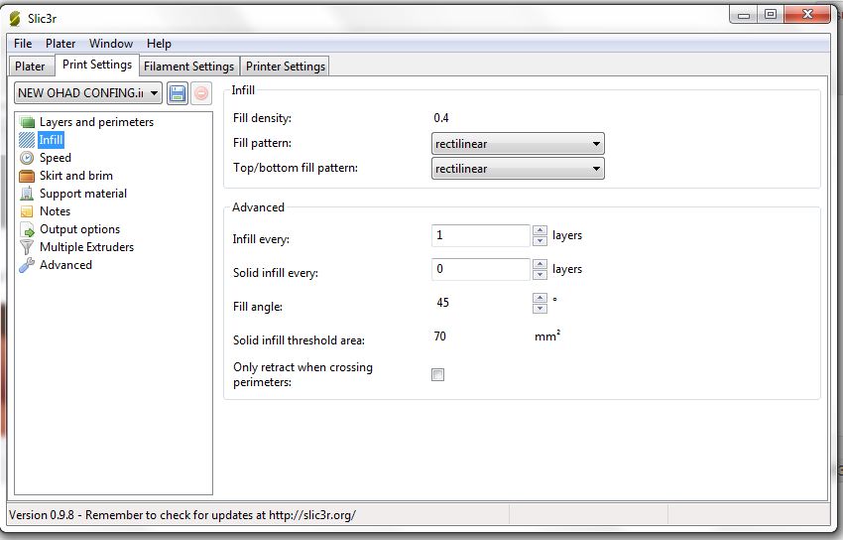This screenshot has height=540, width=843.
Task: Open Layers and perimeters settings
Action: (x=96, y=122)
